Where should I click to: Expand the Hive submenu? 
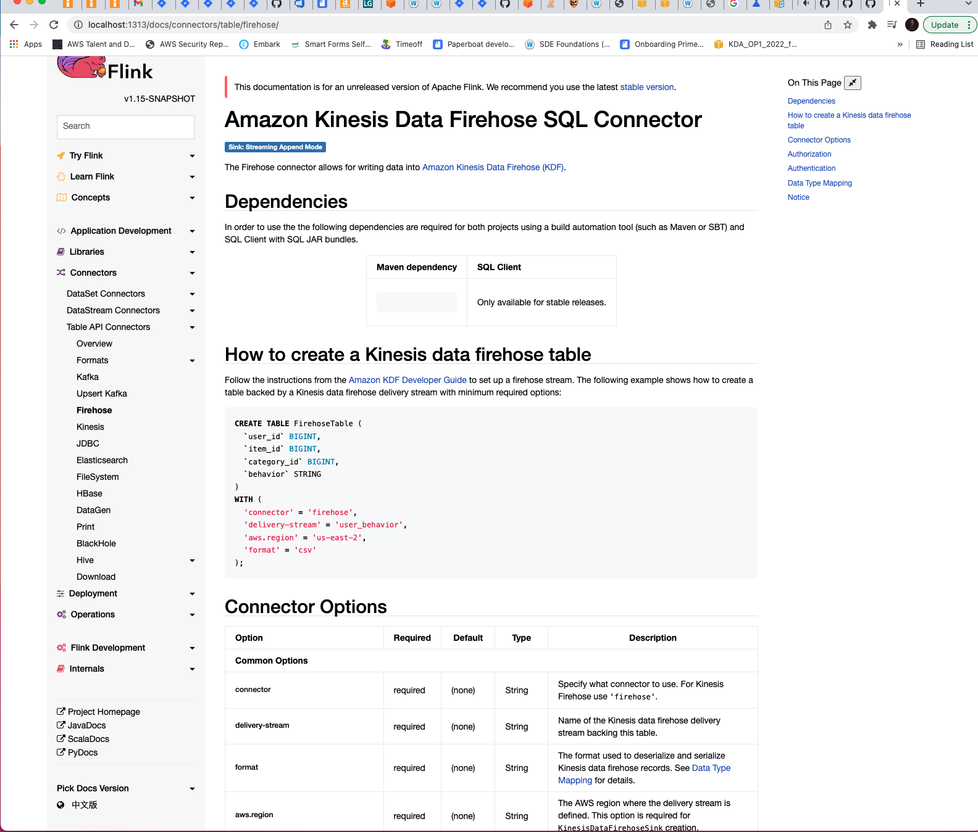136,560
